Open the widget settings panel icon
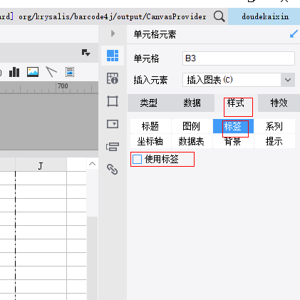Image resolution: width=300 pixels, height=300 pixels. [113, 124]
